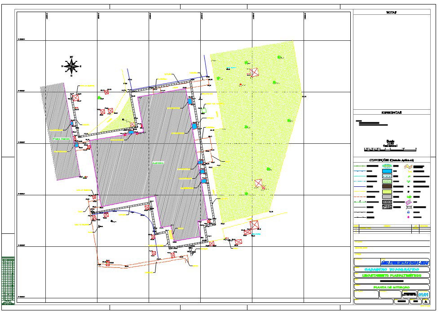Click the solid gray legend swatch
Screen dimensions: 441x314
pyautogui.click(x=386, y=197)
